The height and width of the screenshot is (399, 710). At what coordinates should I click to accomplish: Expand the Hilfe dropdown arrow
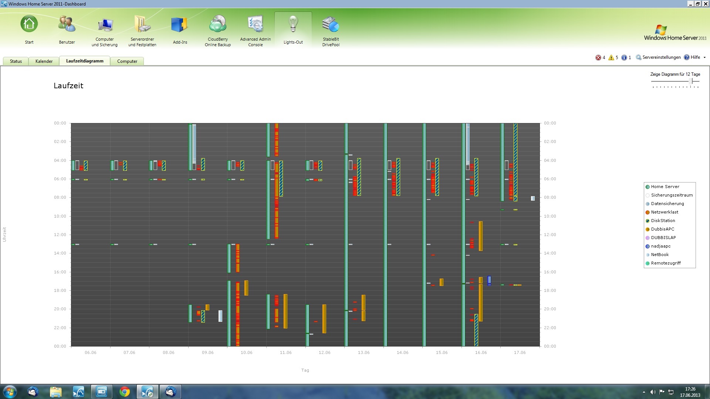(704, 57)
